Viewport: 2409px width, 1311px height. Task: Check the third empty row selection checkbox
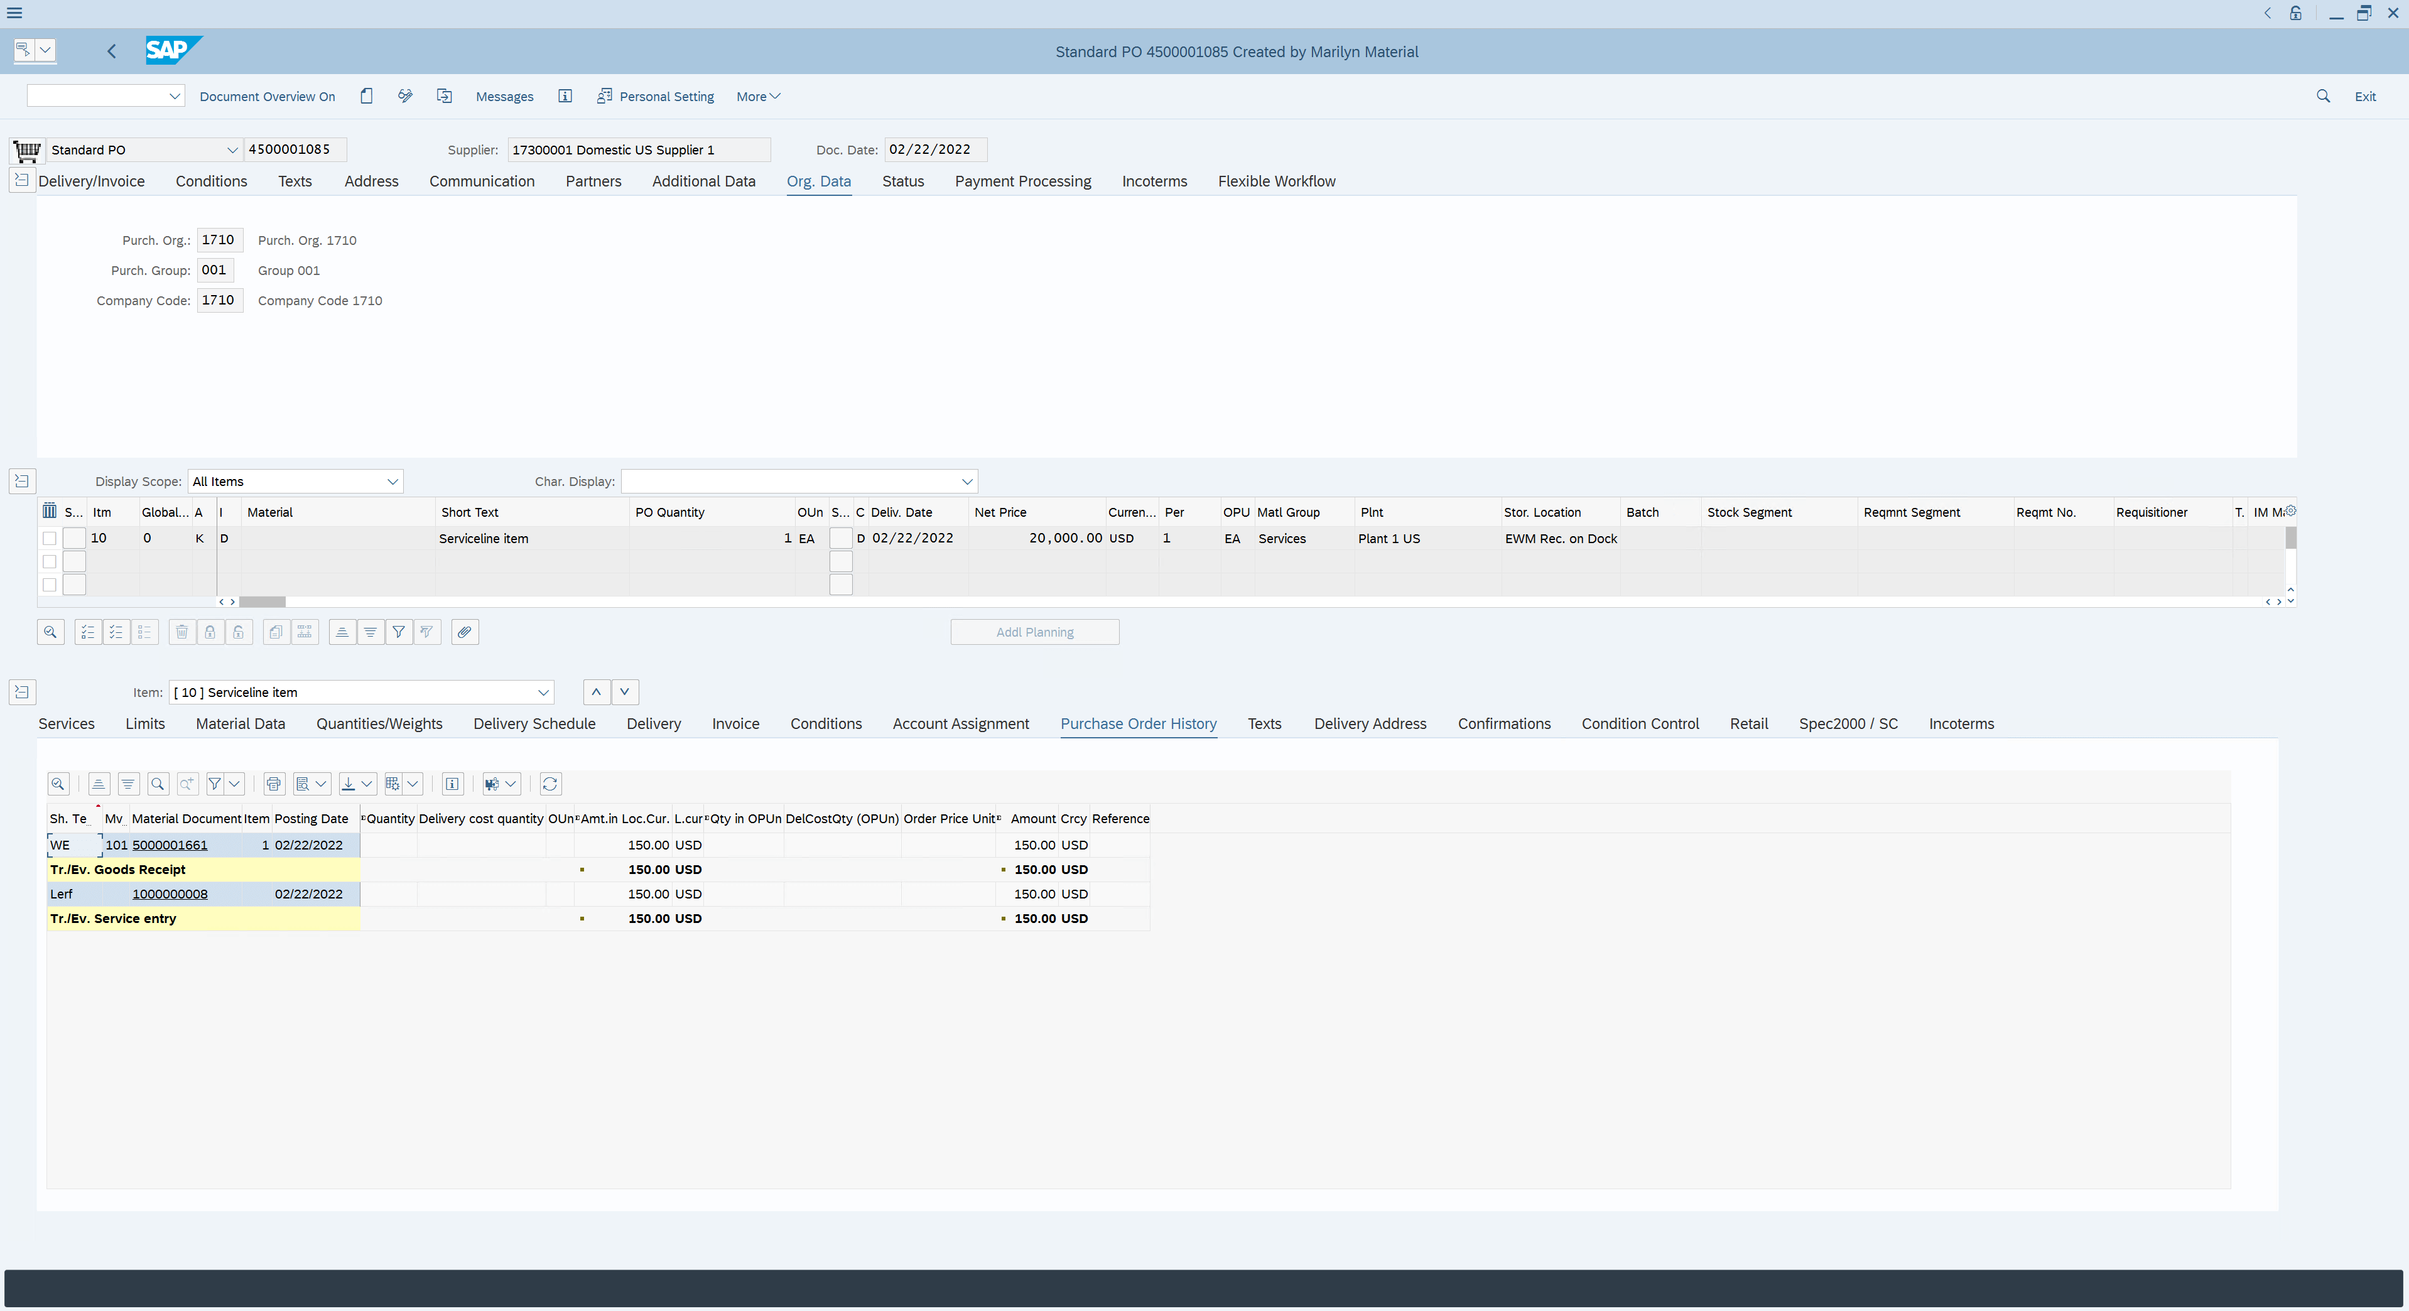[50, 585]
